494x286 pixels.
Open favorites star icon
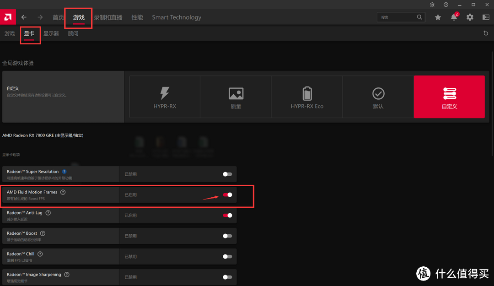(438, 17)
